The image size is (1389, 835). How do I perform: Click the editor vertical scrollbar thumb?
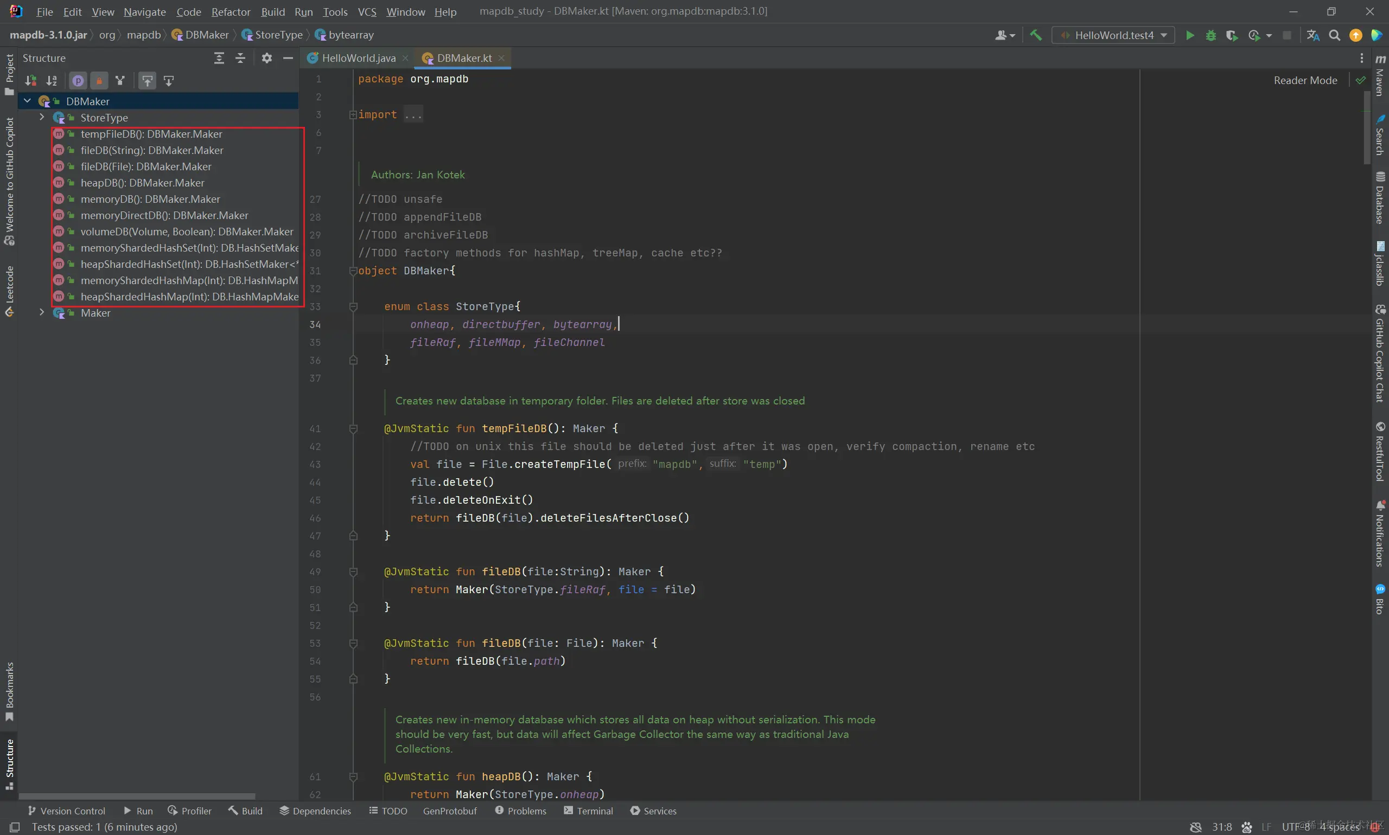click(1366, 129)
